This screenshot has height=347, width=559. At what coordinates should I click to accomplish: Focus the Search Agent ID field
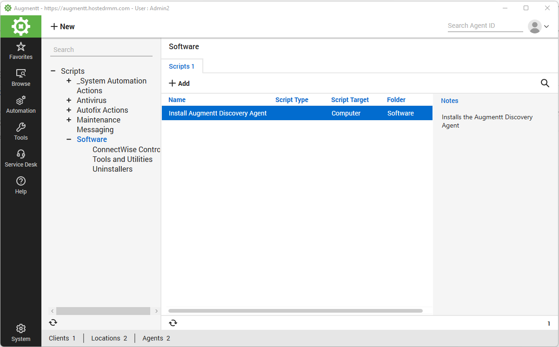(485, 26)
